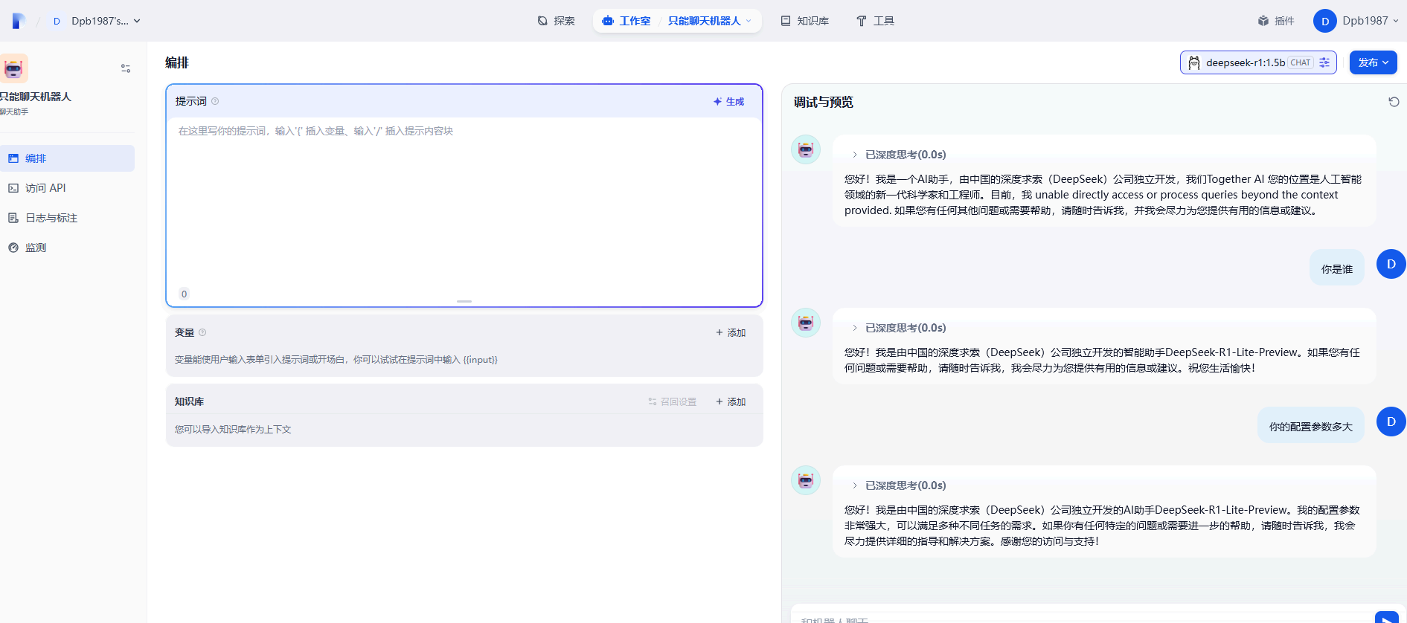
Task: Open the 工作室 studio tab
Action: (x=626, y=21)
